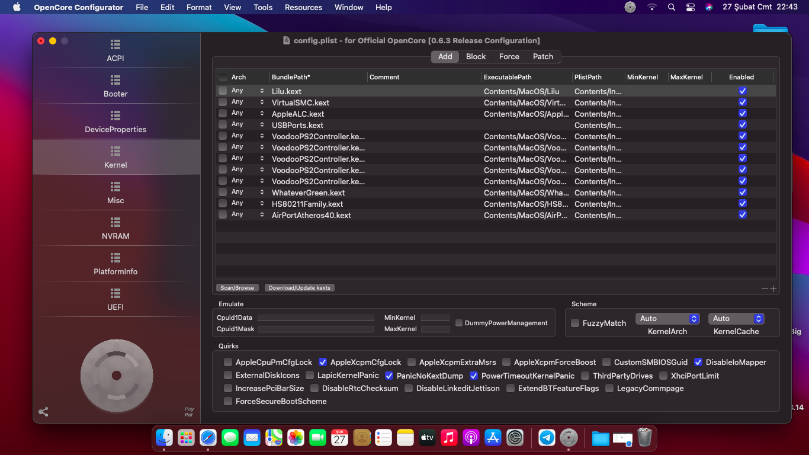Screen dimensions: 809x455
Task: Select the Kernel section in the sidebar
Action: 115,158
